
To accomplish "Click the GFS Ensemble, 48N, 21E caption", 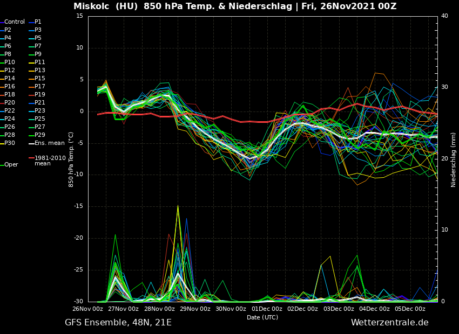I will pos(118,323).
